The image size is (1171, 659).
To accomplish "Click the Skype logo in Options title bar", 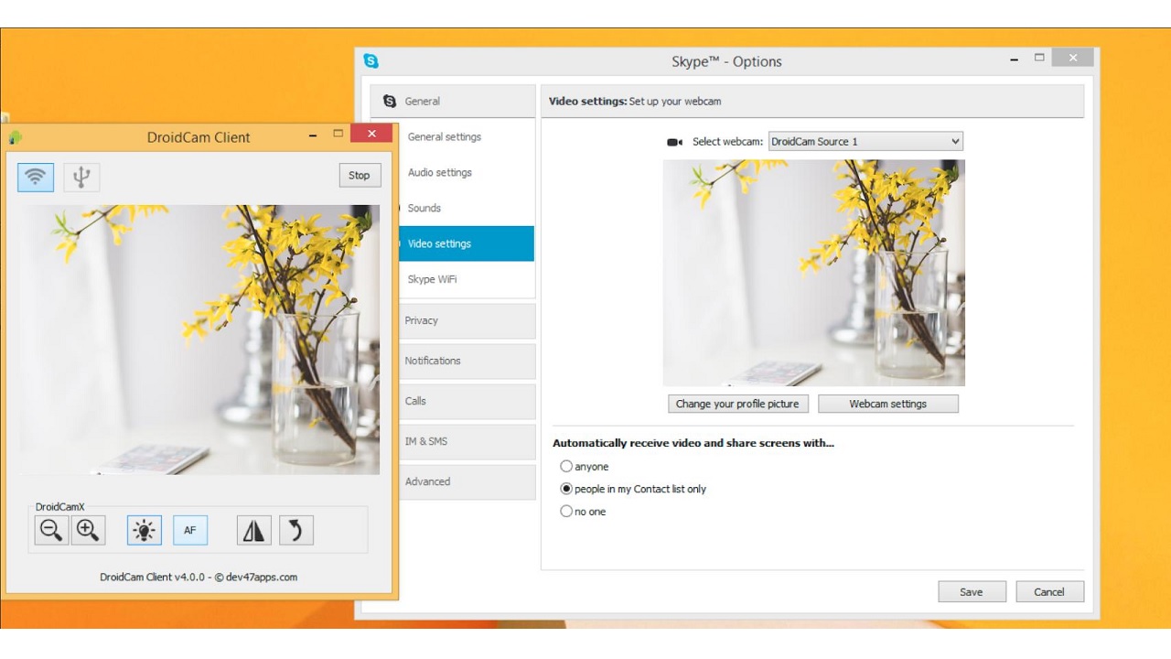I will [x=371, y=61].
